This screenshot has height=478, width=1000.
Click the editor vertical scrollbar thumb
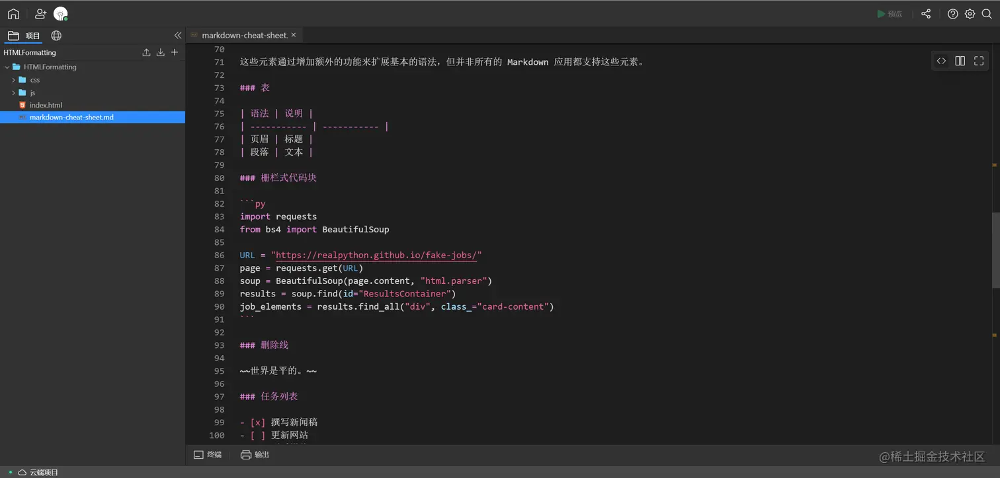[995, 250]
